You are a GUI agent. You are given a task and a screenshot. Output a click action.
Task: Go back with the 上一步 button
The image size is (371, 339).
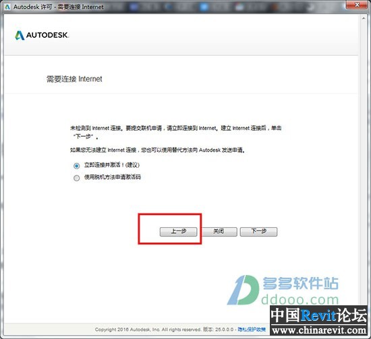[x=178, y=231]
